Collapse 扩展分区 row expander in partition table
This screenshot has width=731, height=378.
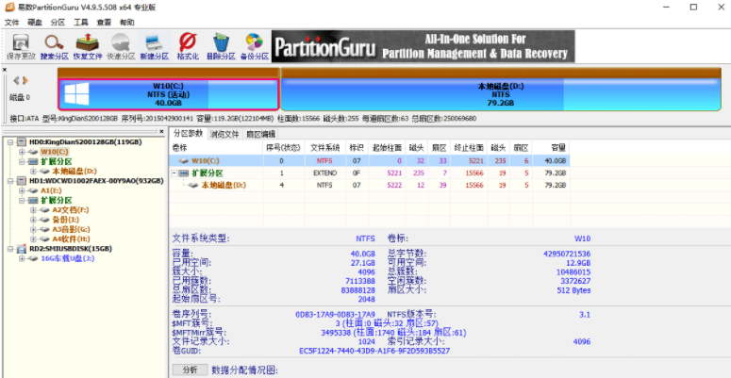[x=174, y=173]
